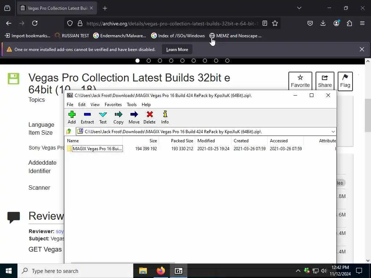
Task: Open the Firefox Downloads panel
Action: click(x=323, y=23)
